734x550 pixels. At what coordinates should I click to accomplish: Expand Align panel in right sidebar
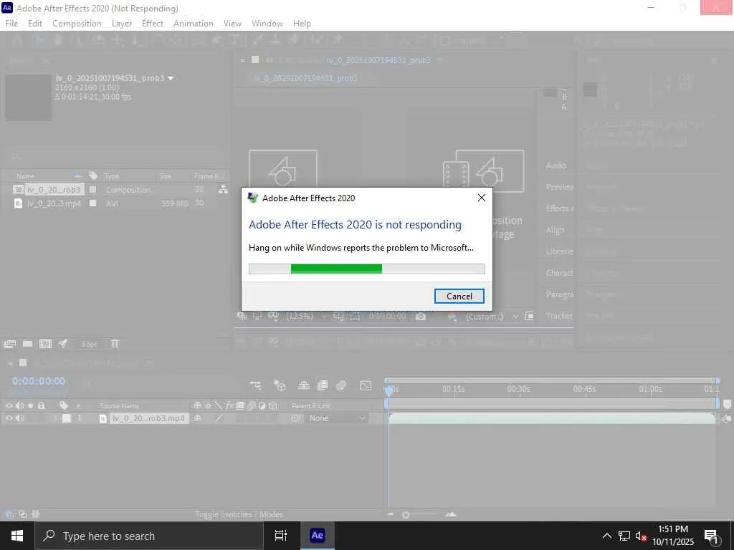coord(556,230)
